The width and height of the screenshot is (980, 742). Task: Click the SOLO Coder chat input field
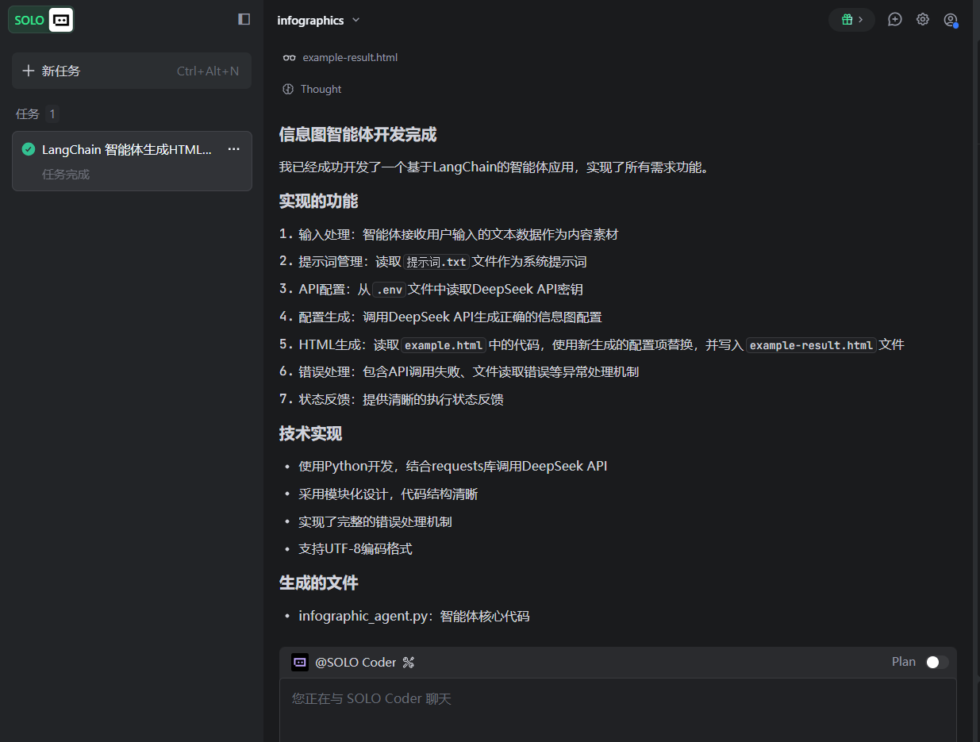coord(555,698)
